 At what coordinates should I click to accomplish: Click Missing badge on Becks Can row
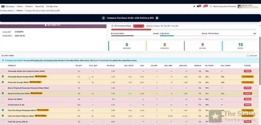point(248,99)
